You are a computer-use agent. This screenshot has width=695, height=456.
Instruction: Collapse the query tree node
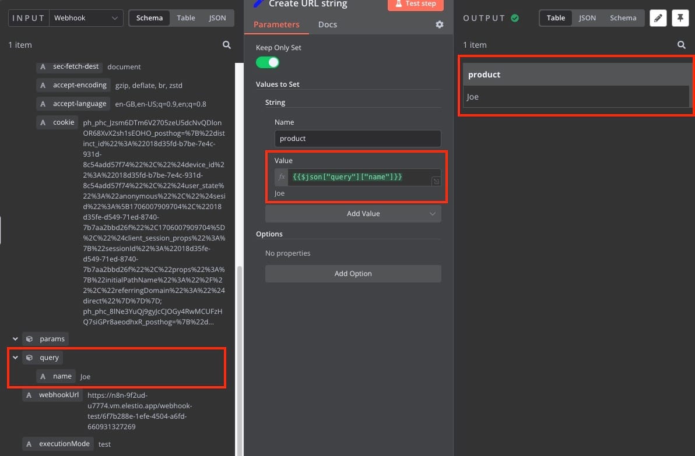click(16, 358)
